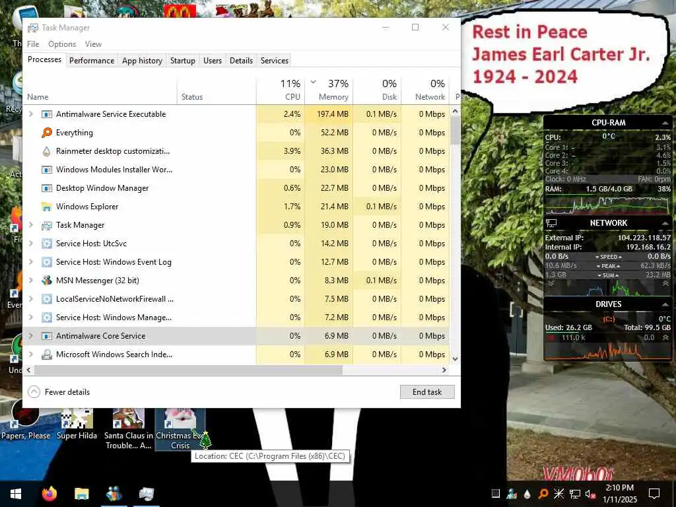This screenshot has height=507, width=676.
Task: Open File Explorer from the taskbar
Action: tap(81, 494)
